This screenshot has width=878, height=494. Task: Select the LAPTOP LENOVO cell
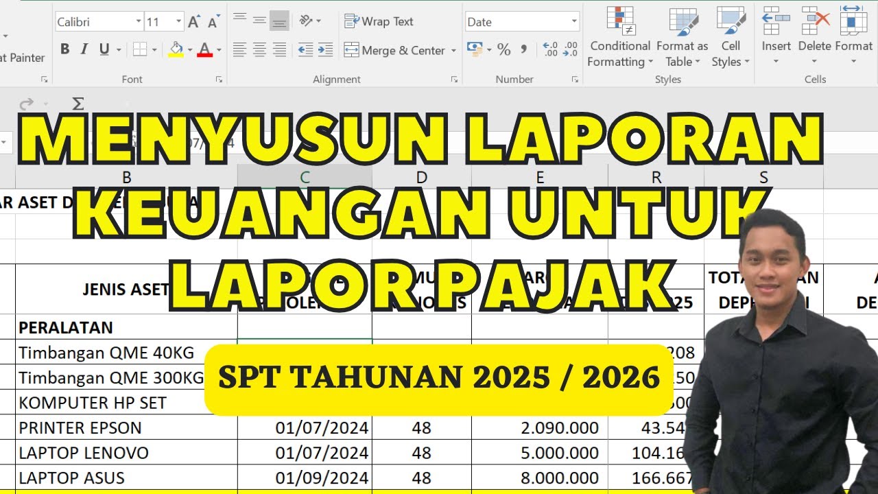point(126,453)
